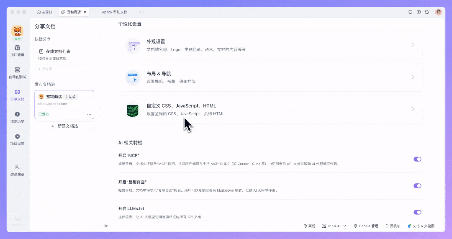Click the custom CSS code icon
This screenshot has height=239, width=452.
tap(133, 111)
